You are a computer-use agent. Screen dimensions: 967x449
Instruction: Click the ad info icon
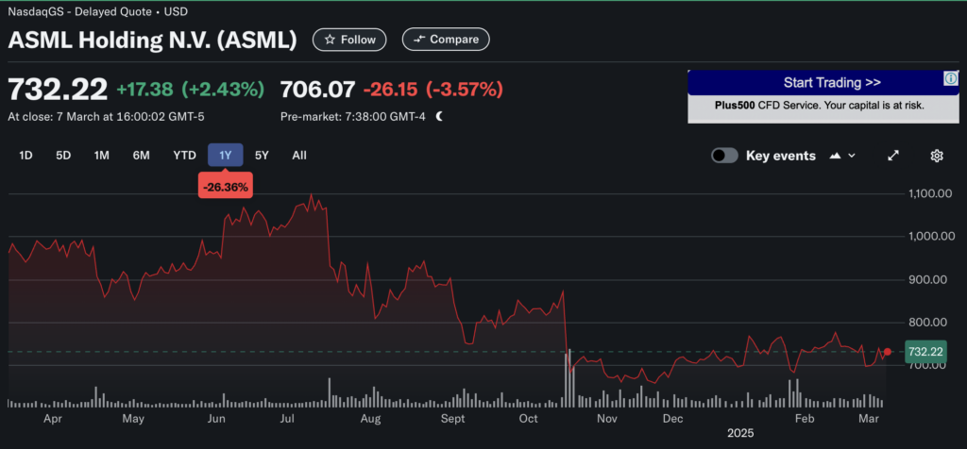955,78
